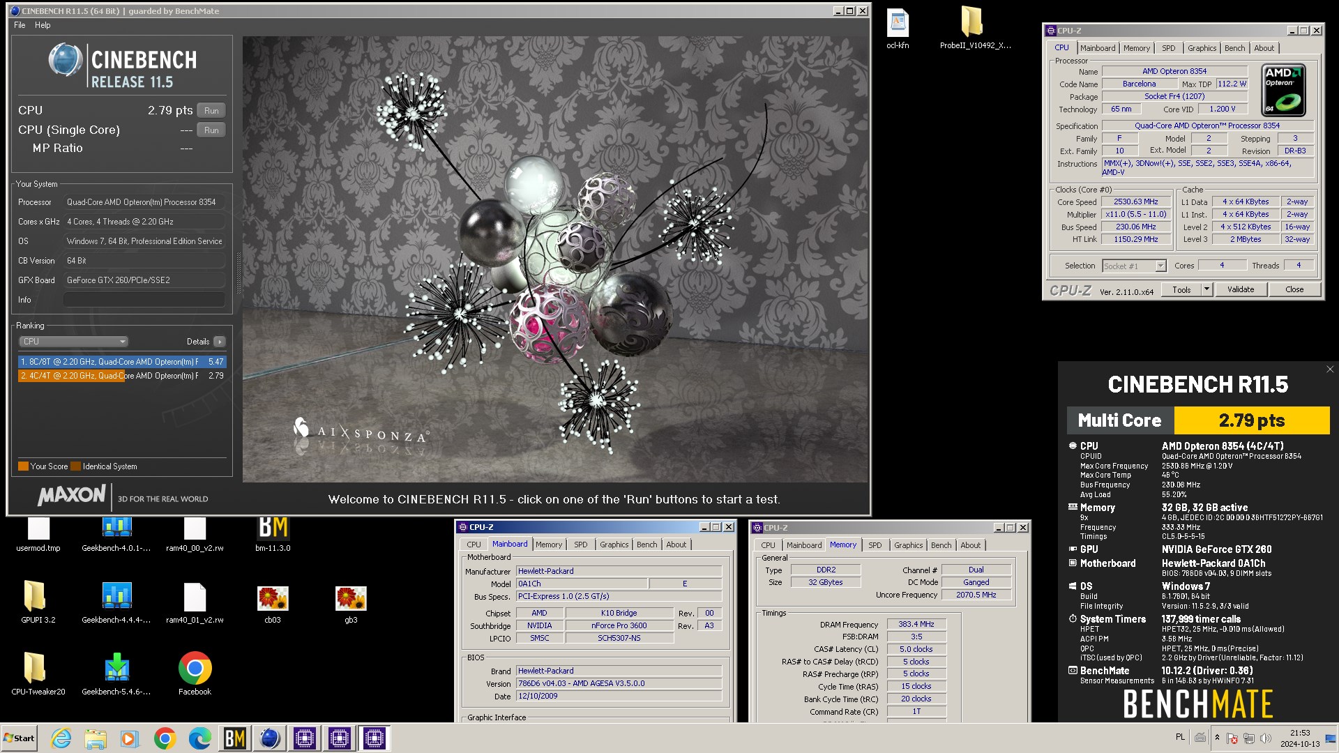Viewport: 1339px width, 753px height.
Task: Switch to BenchMate via taskbar BM icon
Action: click(x=235, y=738)
